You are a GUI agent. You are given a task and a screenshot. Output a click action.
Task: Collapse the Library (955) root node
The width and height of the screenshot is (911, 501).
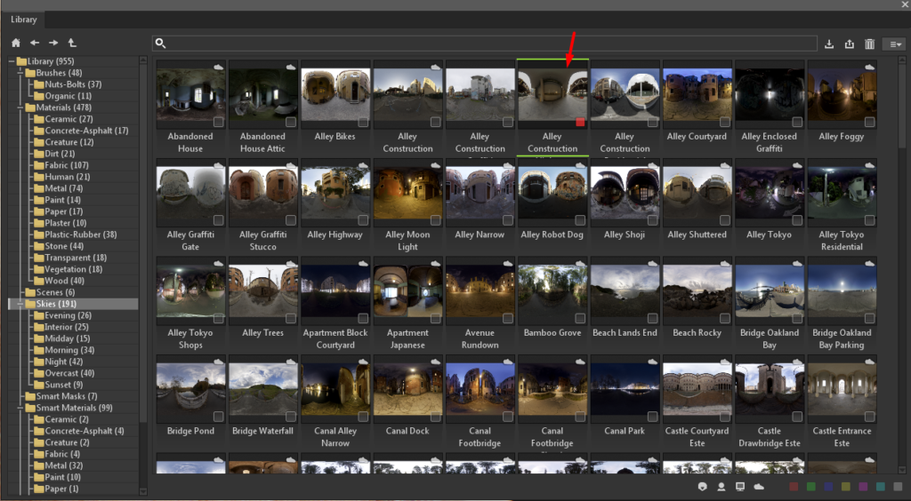point(12,61)
